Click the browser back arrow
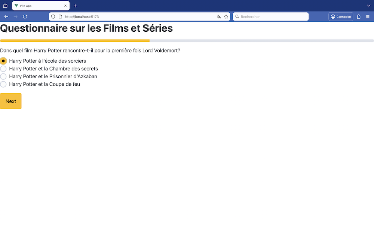 pos(6,17)
